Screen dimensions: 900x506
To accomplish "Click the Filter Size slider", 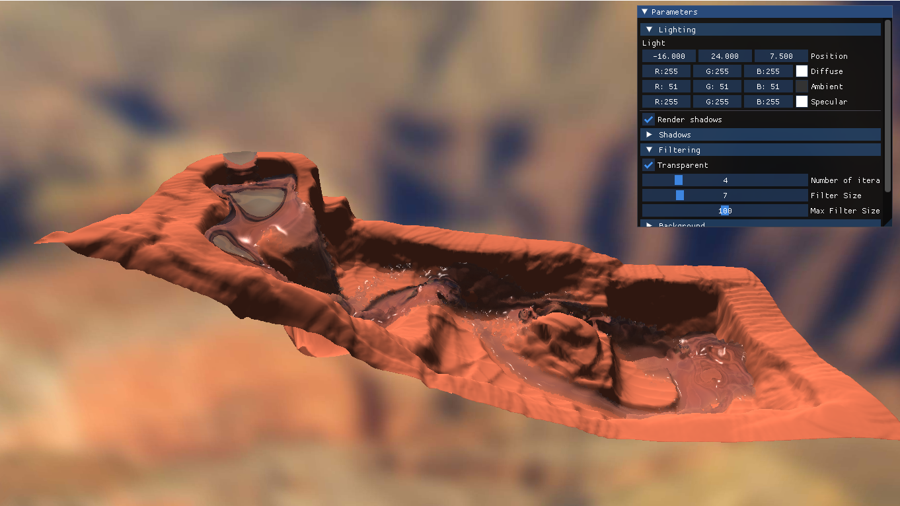I will [725, 196].
